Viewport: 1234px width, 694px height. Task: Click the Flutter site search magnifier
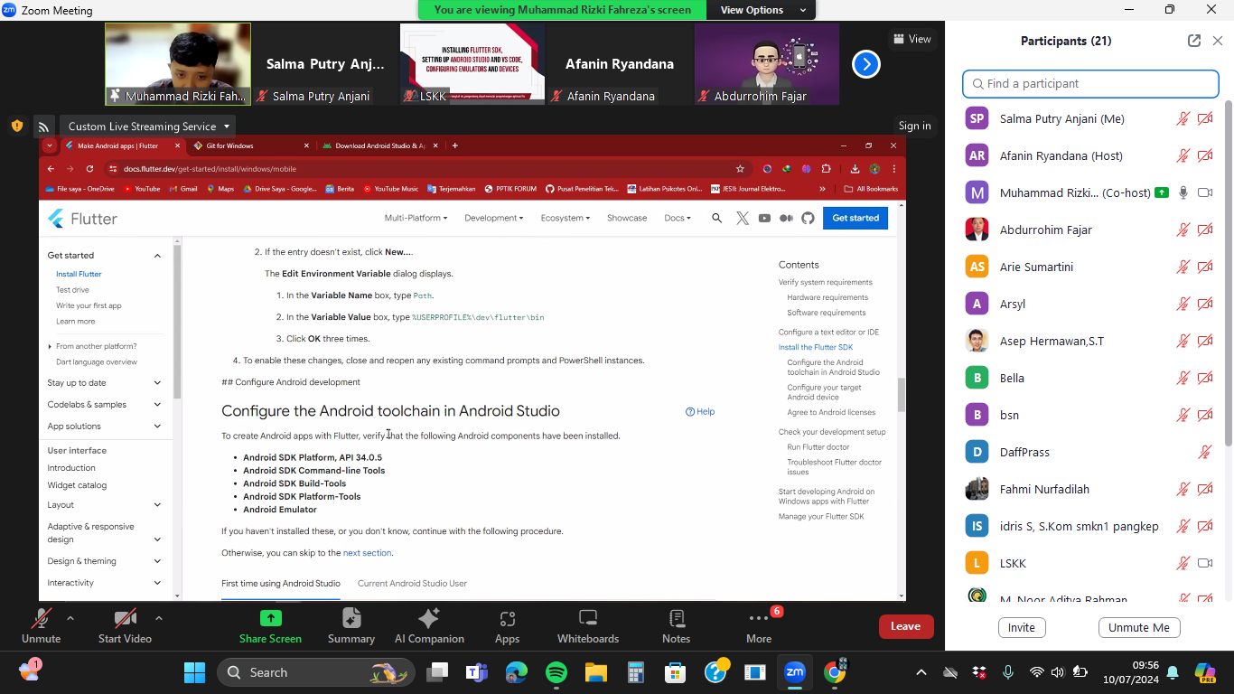[x=716, y=218]
